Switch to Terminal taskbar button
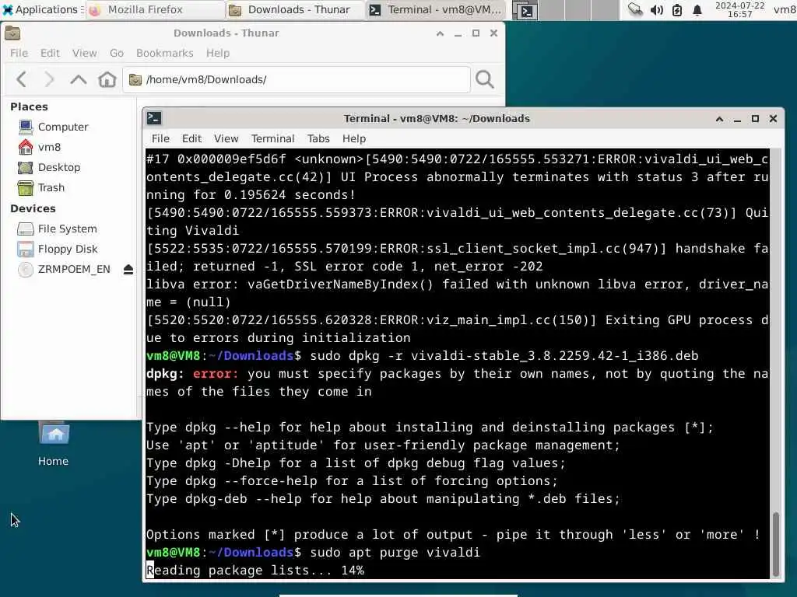Screen dimensions: 797x597 coord(435,9)
